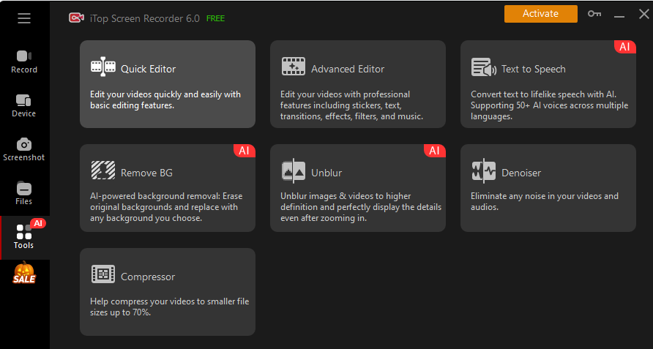Screen dimensions: 653x349
Task: Click the Text to Speech icon
Action: tap(484, 67)
